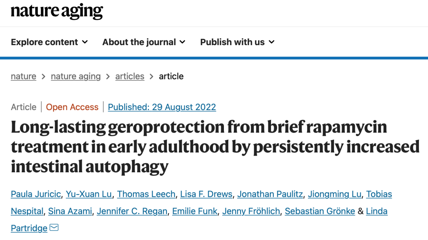The image size is (428, 240).
Task: Click the envelope icon next to Partridge
Action: click(x=54, y=228)
